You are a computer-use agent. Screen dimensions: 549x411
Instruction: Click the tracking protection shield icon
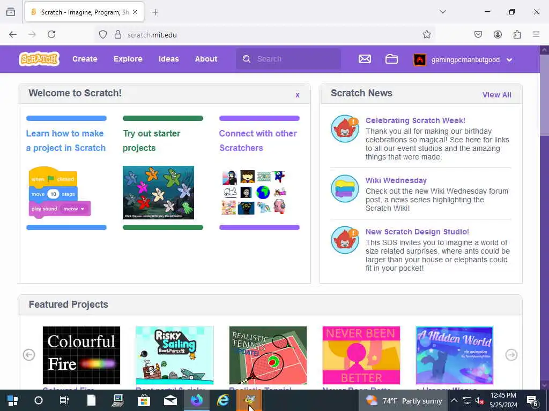point(102,34)
